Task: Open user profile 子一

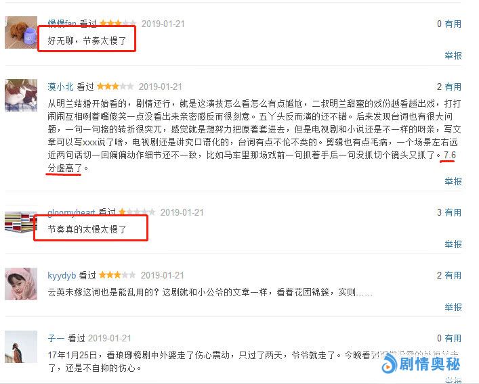Action: click(x=56, y=338)
